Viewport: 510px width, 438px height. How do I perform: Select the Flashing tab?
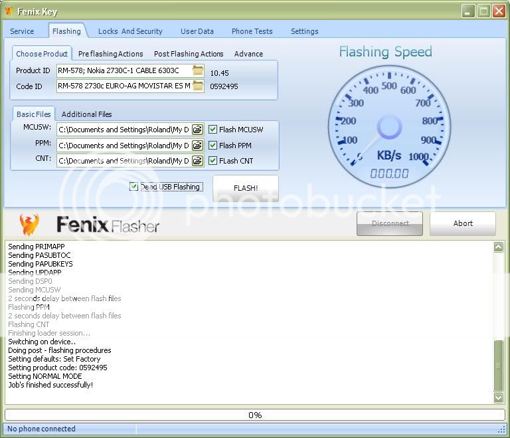coord(66,31)
